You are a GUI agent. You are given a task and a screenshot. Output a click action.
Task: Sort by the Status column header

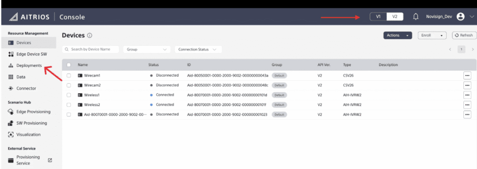click(153, 65)
